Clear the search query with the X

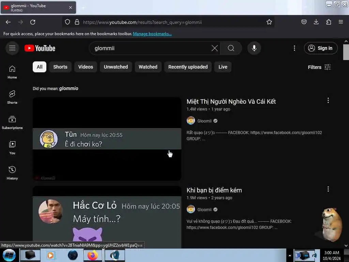[215, 48]
